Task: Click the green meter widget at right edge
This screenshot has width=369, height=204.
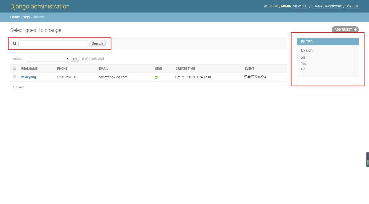Action: click(368, 159)
